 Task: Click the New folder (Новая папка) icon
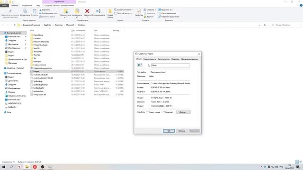point(110,11)
